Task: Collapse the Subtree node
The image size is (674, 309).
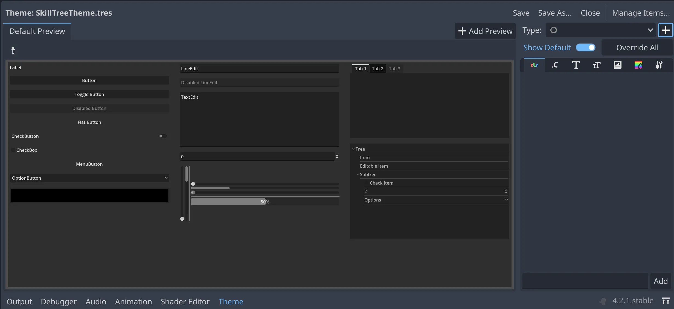Action: click(358, 174)
